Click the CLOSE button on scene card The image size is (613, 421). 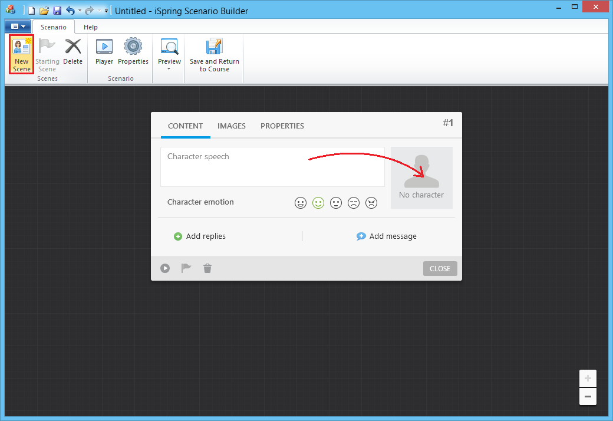coord(440,269)
